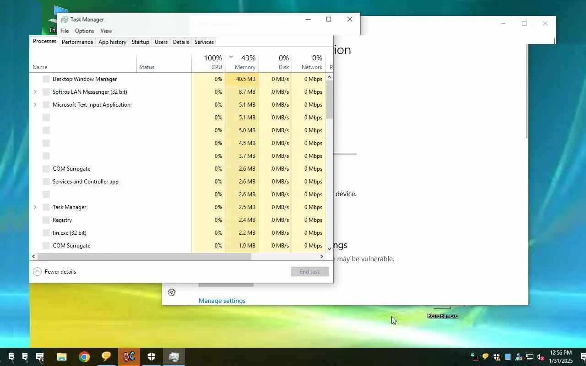Sort by the Network column header
Image resolution: width=586 pixels, height=366 pixels.
309,63
